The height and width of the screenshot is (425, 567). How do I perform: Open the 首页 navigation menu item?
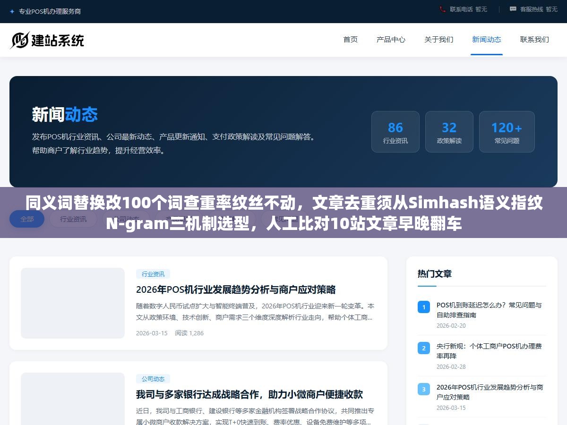coord(351,40)
